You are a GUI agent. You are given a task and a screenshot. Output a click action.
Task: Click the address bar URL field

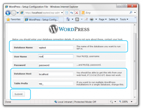[x=42, y=13]
